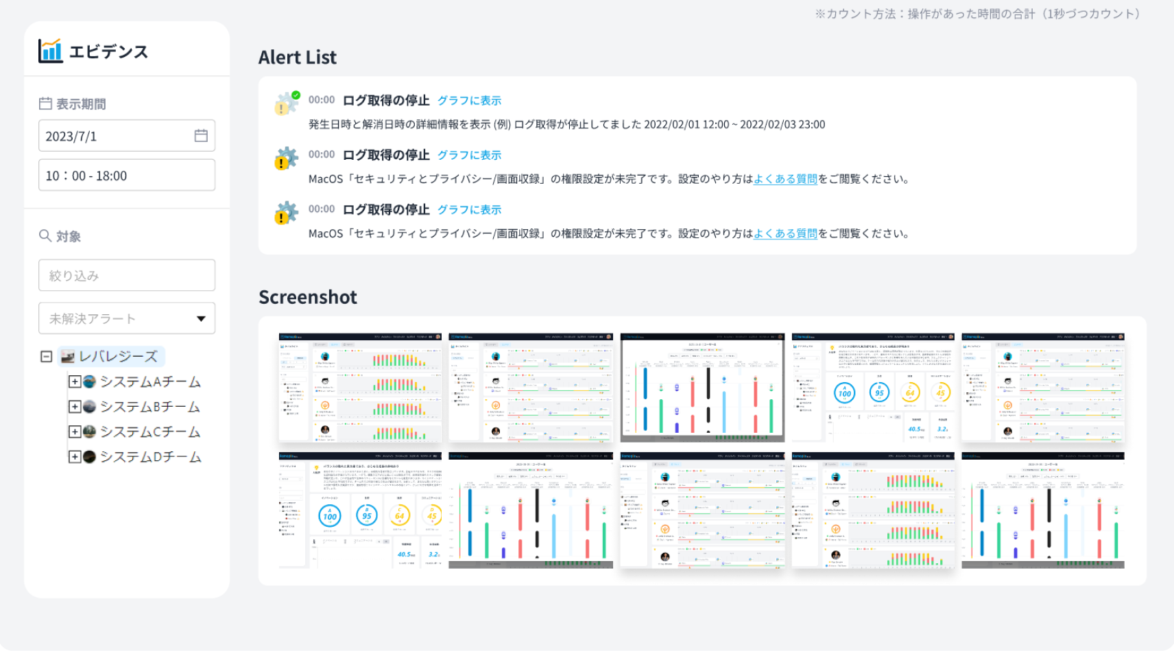1174x651 pixels.
Task: Click the システムAチーム team avatar icon
Action: coord(89,382)
